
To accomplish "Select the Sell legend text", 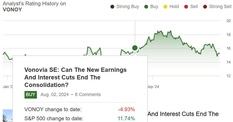I will click(x=194, y=7).
